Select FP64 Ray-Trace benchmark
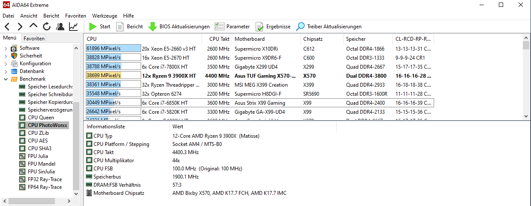 [45, 187]
